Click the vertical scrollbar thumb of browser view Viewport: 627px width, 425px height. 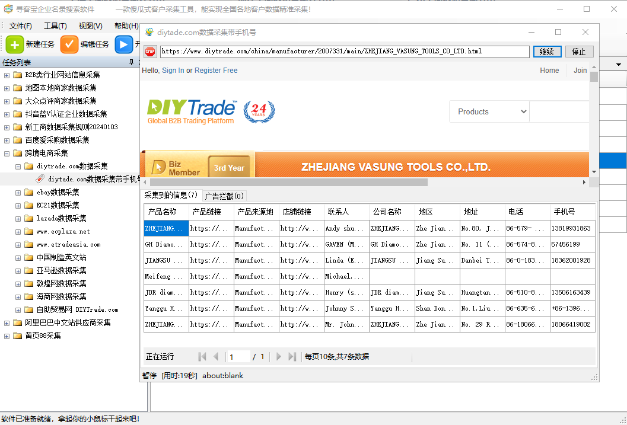[594, 77]
